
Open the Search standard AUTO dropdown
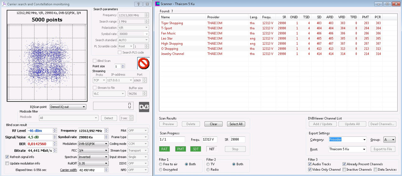[x=133, y=40]
